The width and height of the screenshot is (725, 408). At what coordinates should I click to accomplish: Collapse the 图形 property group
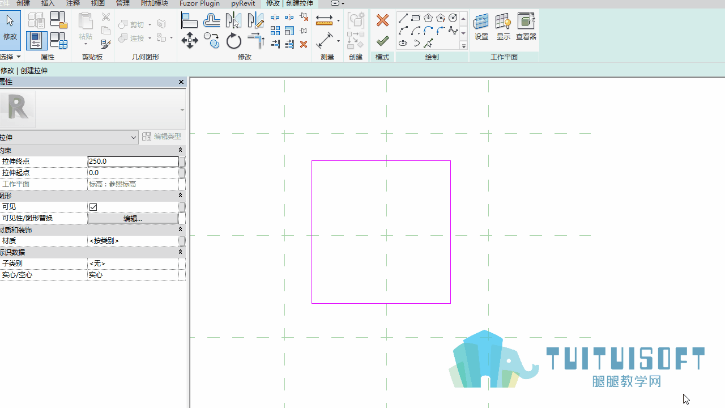pyautogui.click(x=181, y=195)
